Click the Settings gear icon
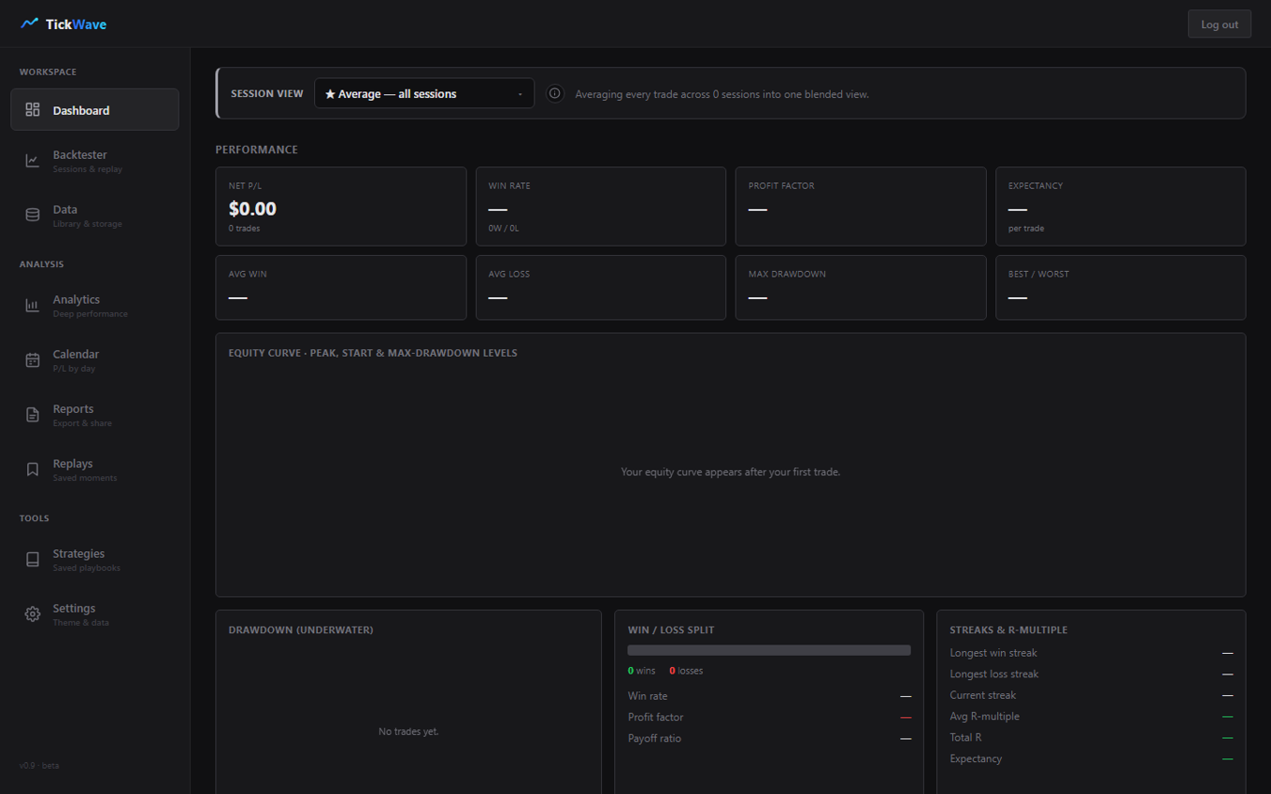Viewport: 1271px width, 794px height. [x=33, y=614]
